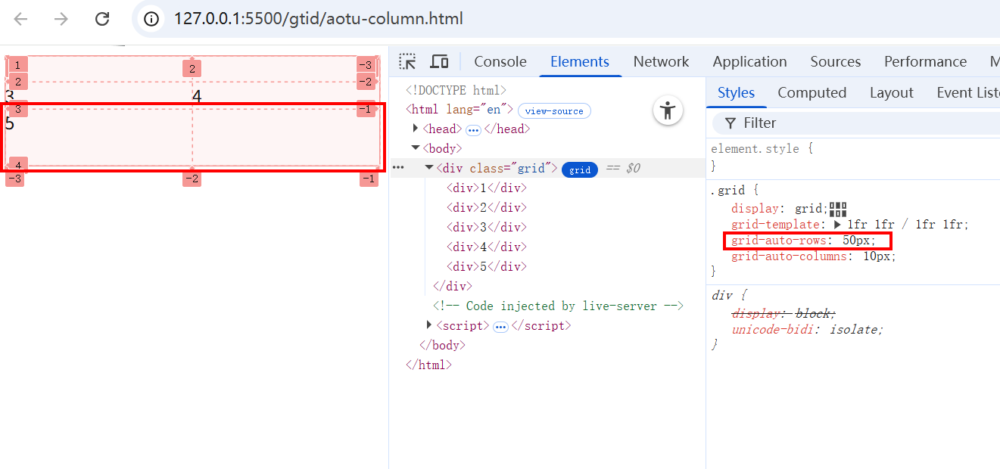Click the view-source badge link
Image resolution: width=1000 pixels, height=469 pixels.
(554, 110)
